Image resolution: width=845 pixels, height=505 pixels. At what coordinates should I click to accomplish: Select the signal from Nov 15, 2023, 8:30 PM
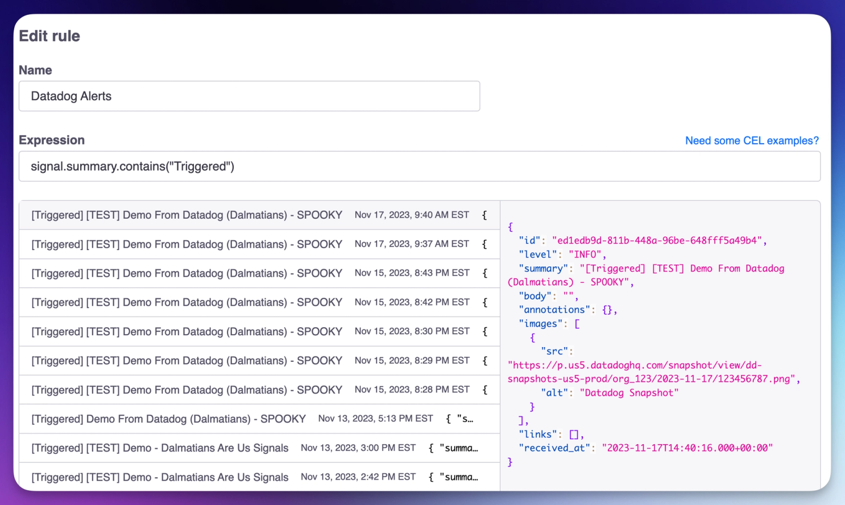tap(259, 331)
